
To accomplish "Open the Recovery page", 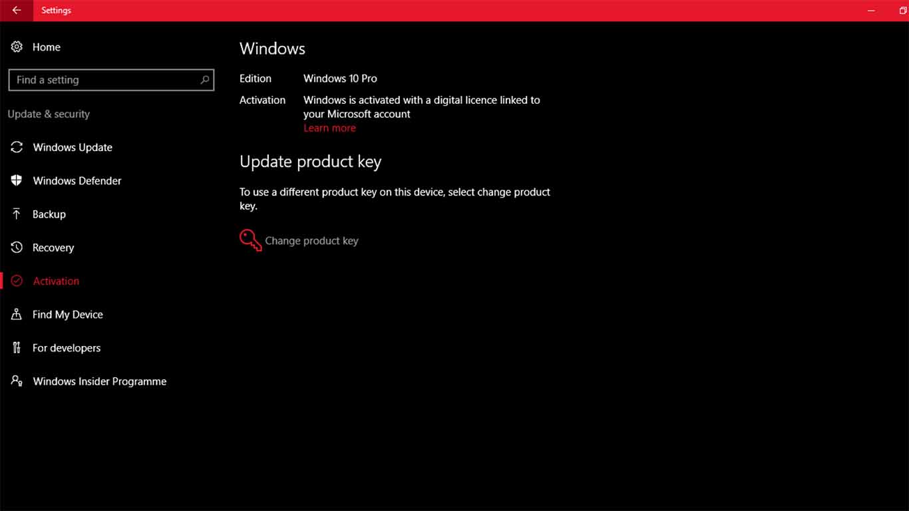I will (x=53, y=248).
